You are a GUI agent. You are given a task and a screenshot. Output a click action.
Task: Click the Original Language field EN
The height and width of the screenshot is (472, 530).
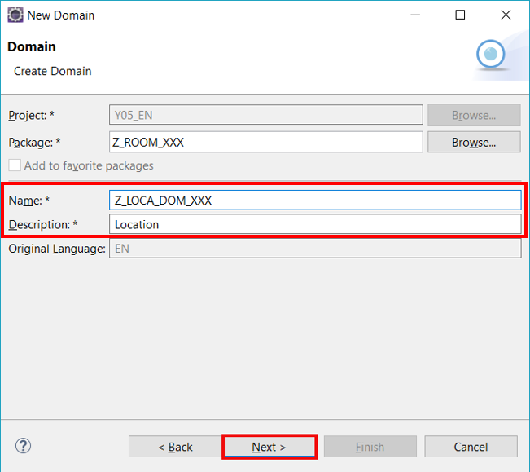click(x=315, y=249)
